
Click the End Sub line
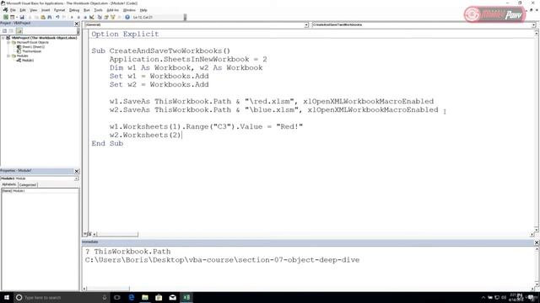(107, 143)
